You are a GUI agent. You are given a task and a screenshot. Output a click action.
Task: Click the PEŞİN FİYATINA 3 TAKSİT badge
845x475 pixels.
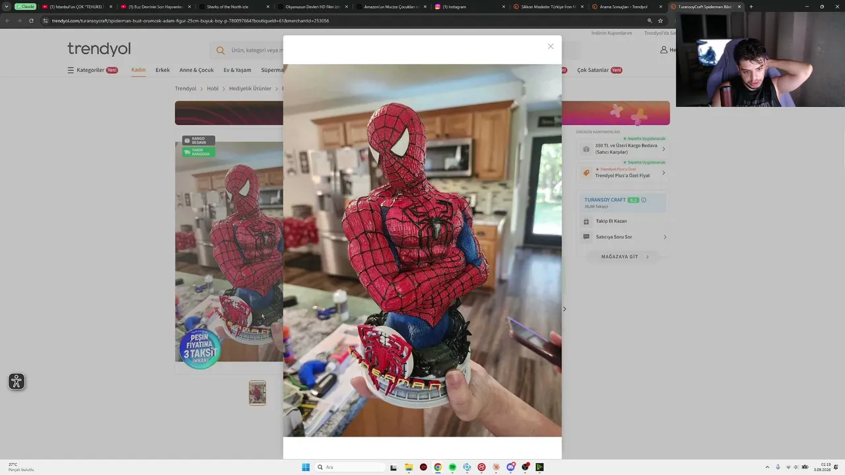click(199, 348)
